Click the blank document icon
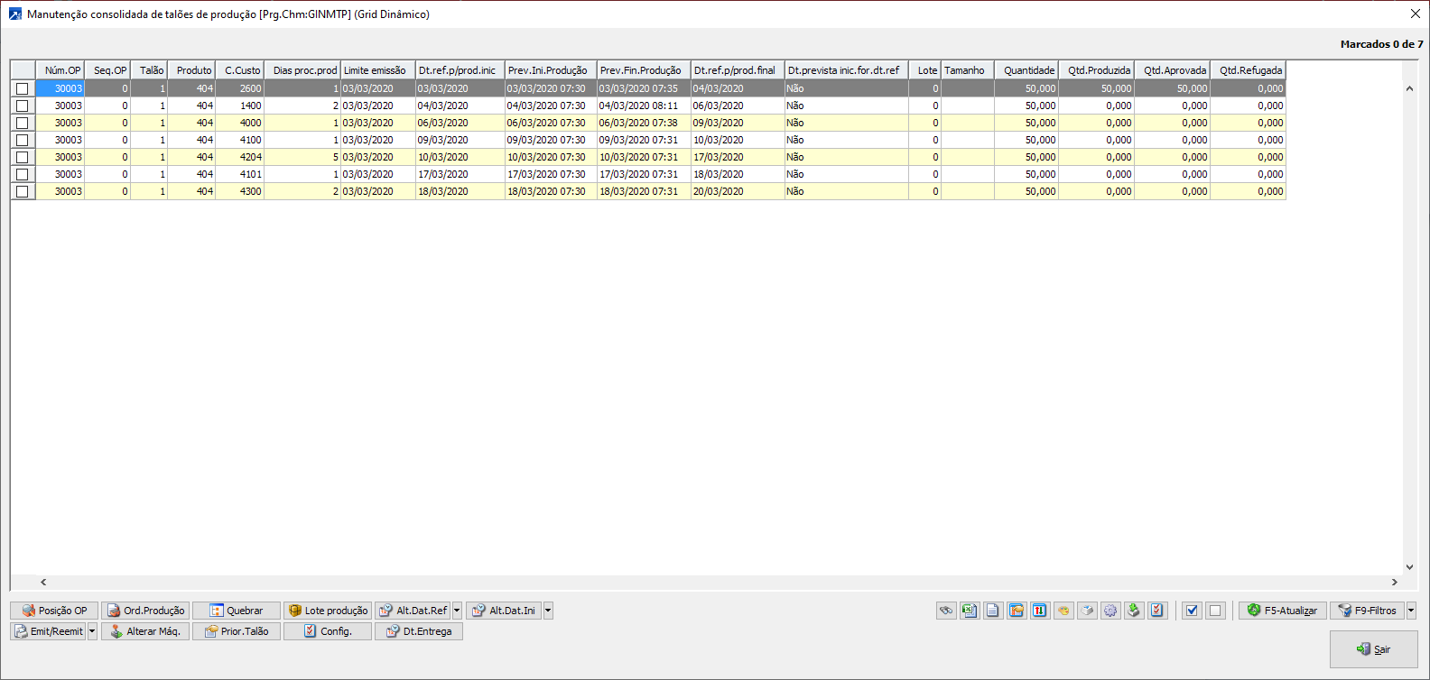 tap(993, 611)
